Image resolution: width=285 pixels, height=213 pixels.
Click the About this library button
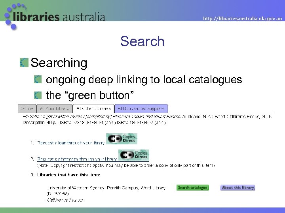(x=238, y=187)
